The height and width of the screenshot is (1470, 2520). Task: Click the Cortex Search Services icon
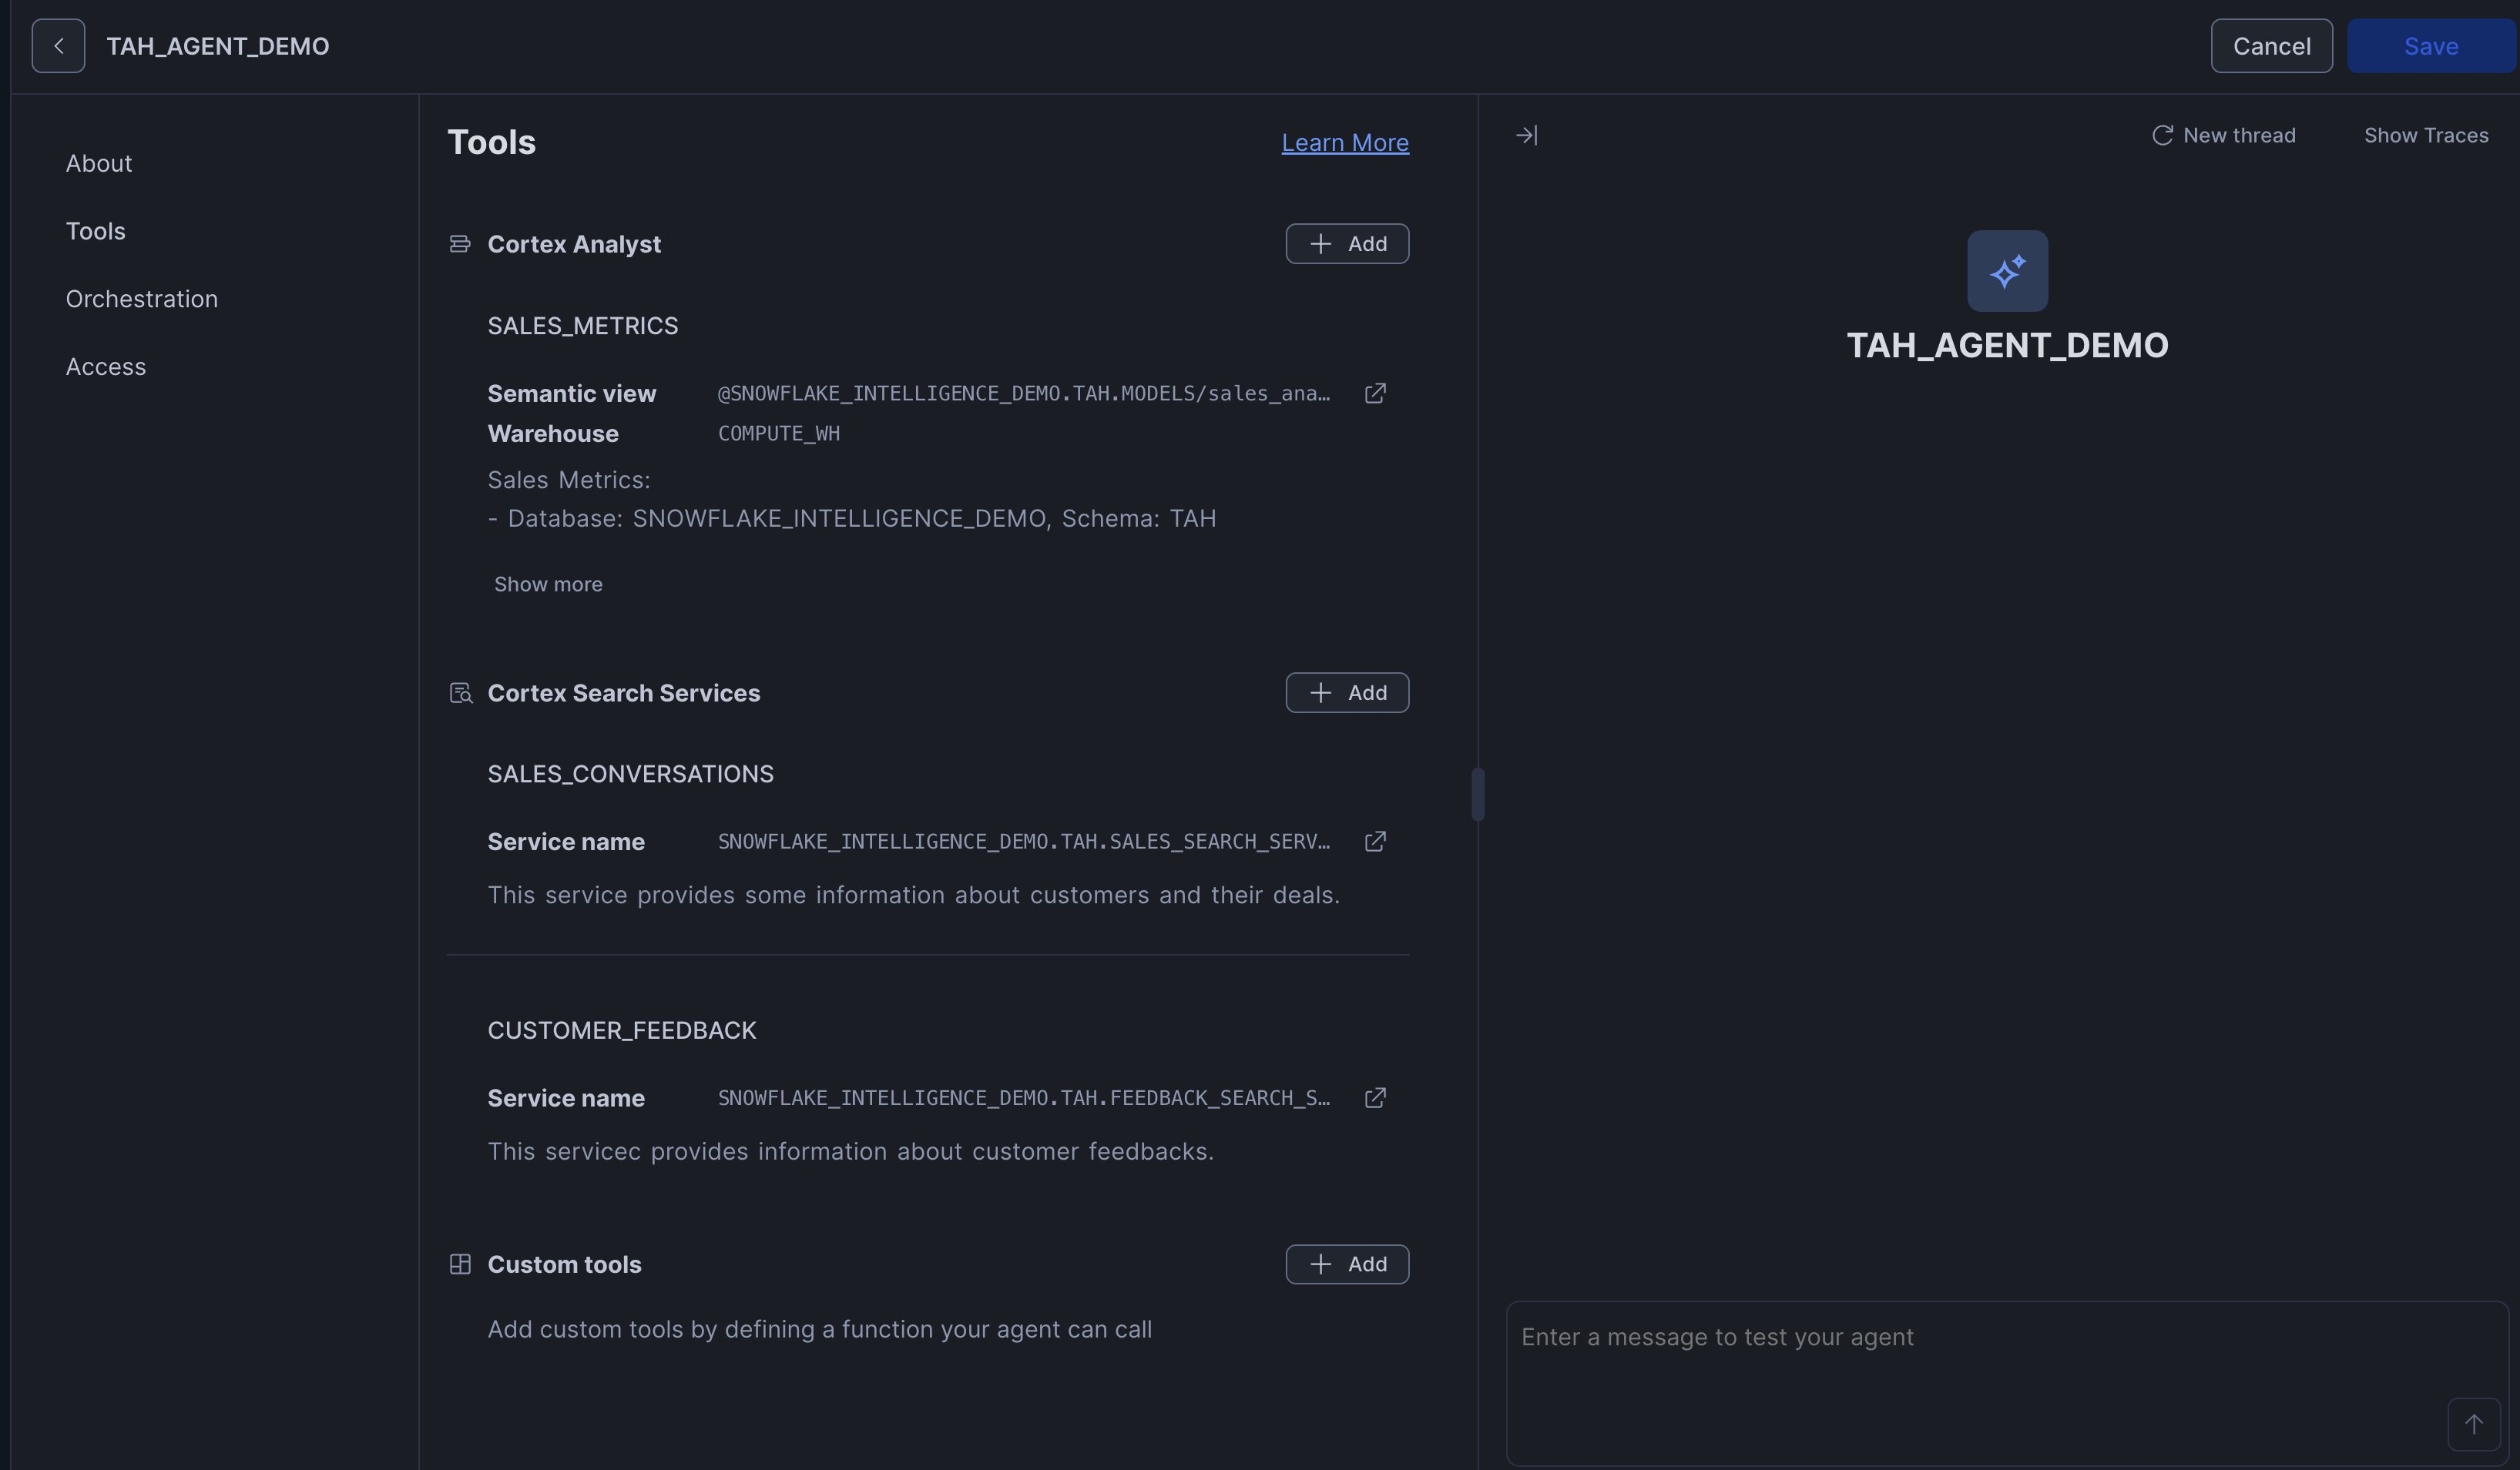click(x=460, y=694)
